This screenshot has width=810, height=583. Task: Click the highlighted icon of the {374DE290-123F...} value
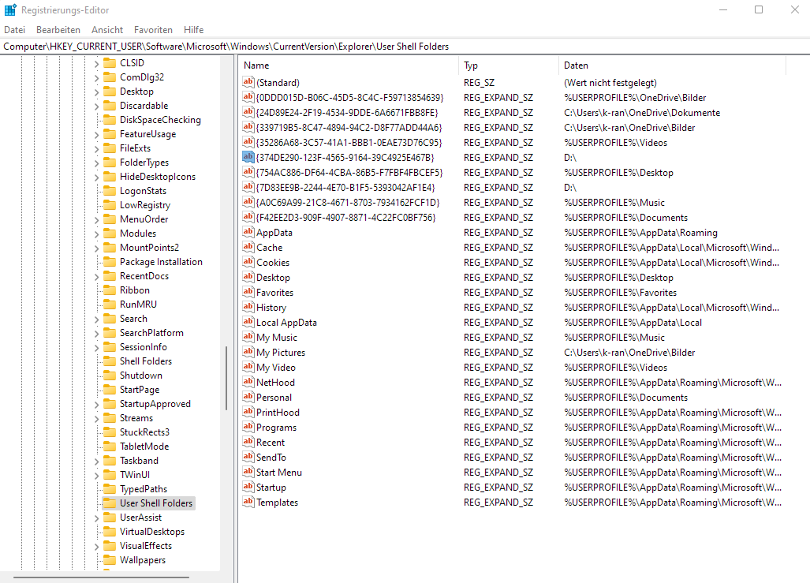tap(248, 157)
